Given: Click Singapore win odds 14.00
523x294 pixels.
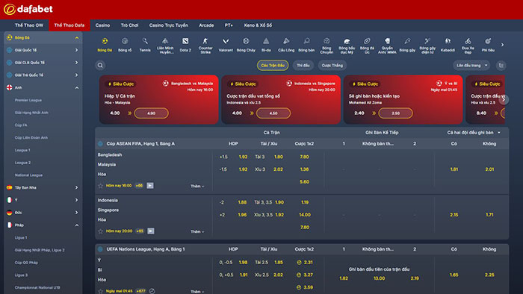Looking at the screenshot, I should (x=305, y=215).
